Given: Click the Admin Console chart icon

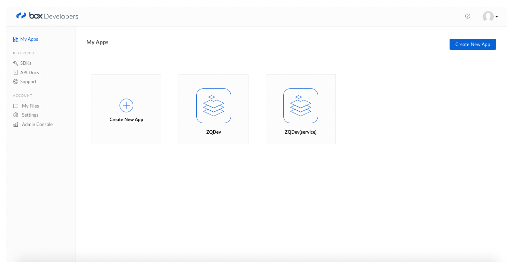Looking at the screenshot, I should point(16,124).
